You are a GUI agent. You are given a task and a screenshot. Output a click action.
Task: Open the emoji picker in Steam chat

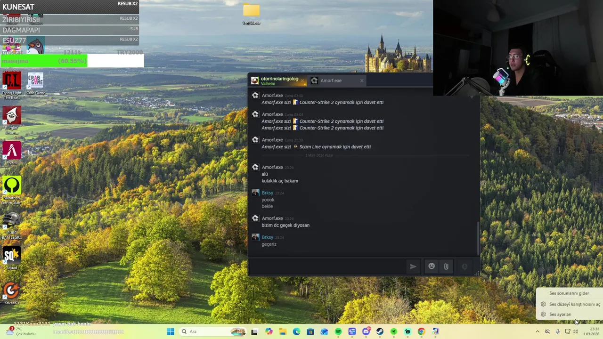(431, 266)
